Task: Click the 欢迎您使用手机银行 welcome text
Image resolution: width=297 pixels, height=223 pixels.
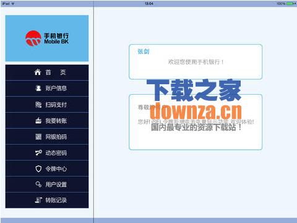Action: (196, 62)
